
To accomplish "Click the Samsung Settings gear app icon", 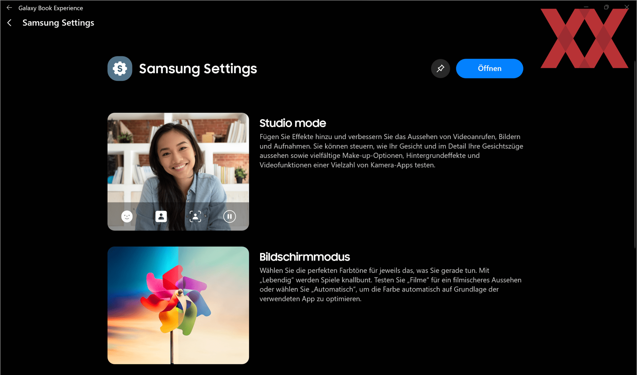I will 120,68.
